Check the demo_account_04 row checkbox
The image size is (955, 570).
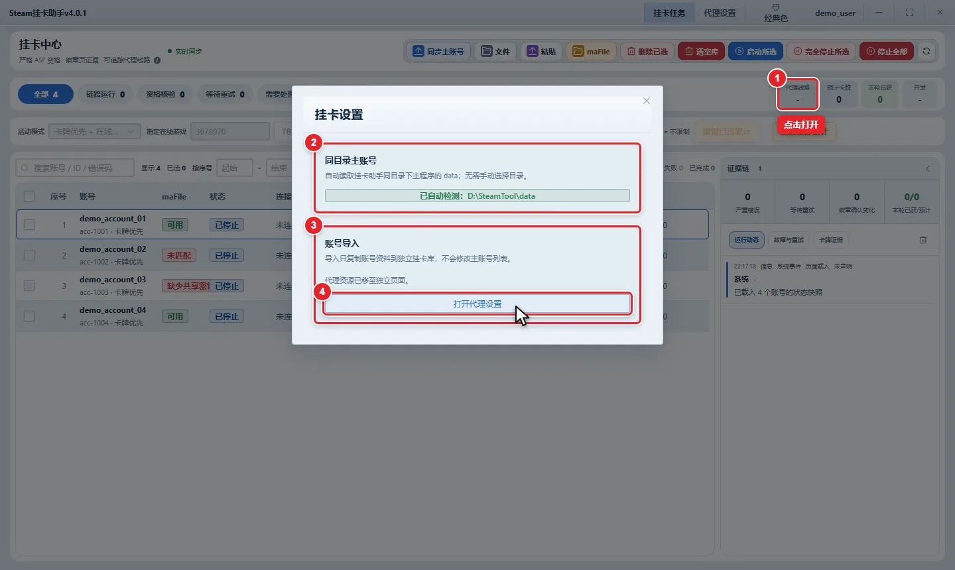click(29, 316)
